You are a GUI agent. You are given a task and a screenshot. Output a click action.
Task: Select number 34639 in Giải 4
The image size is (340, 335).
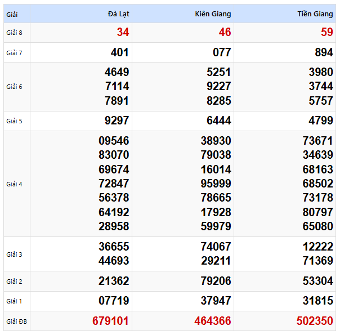318,155
